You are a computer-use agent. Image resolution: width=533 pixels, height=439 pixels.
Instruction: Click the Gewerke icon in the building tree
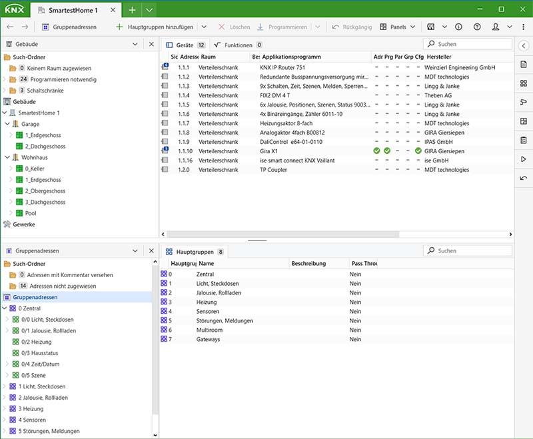pyautogui.click(x=7, y=224)
